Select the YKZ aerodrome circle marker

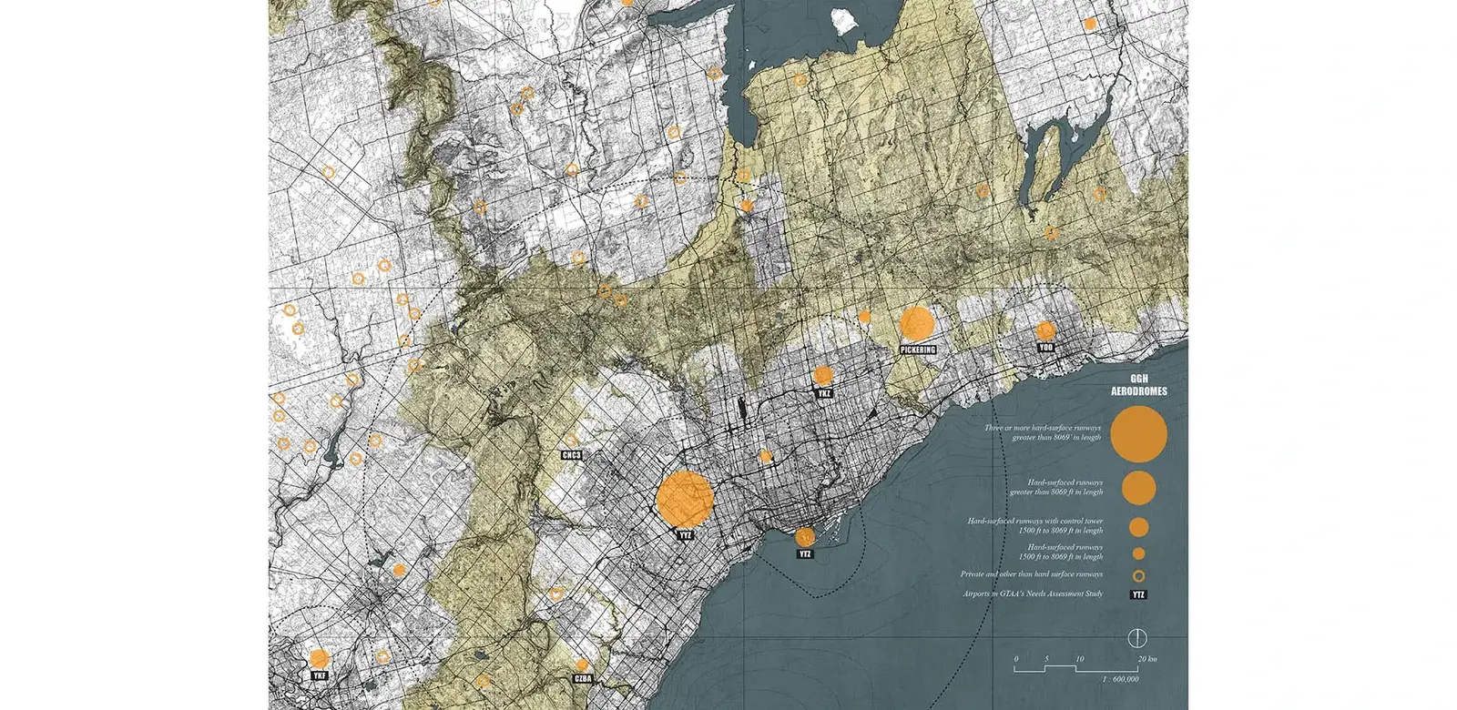point(823,375)
